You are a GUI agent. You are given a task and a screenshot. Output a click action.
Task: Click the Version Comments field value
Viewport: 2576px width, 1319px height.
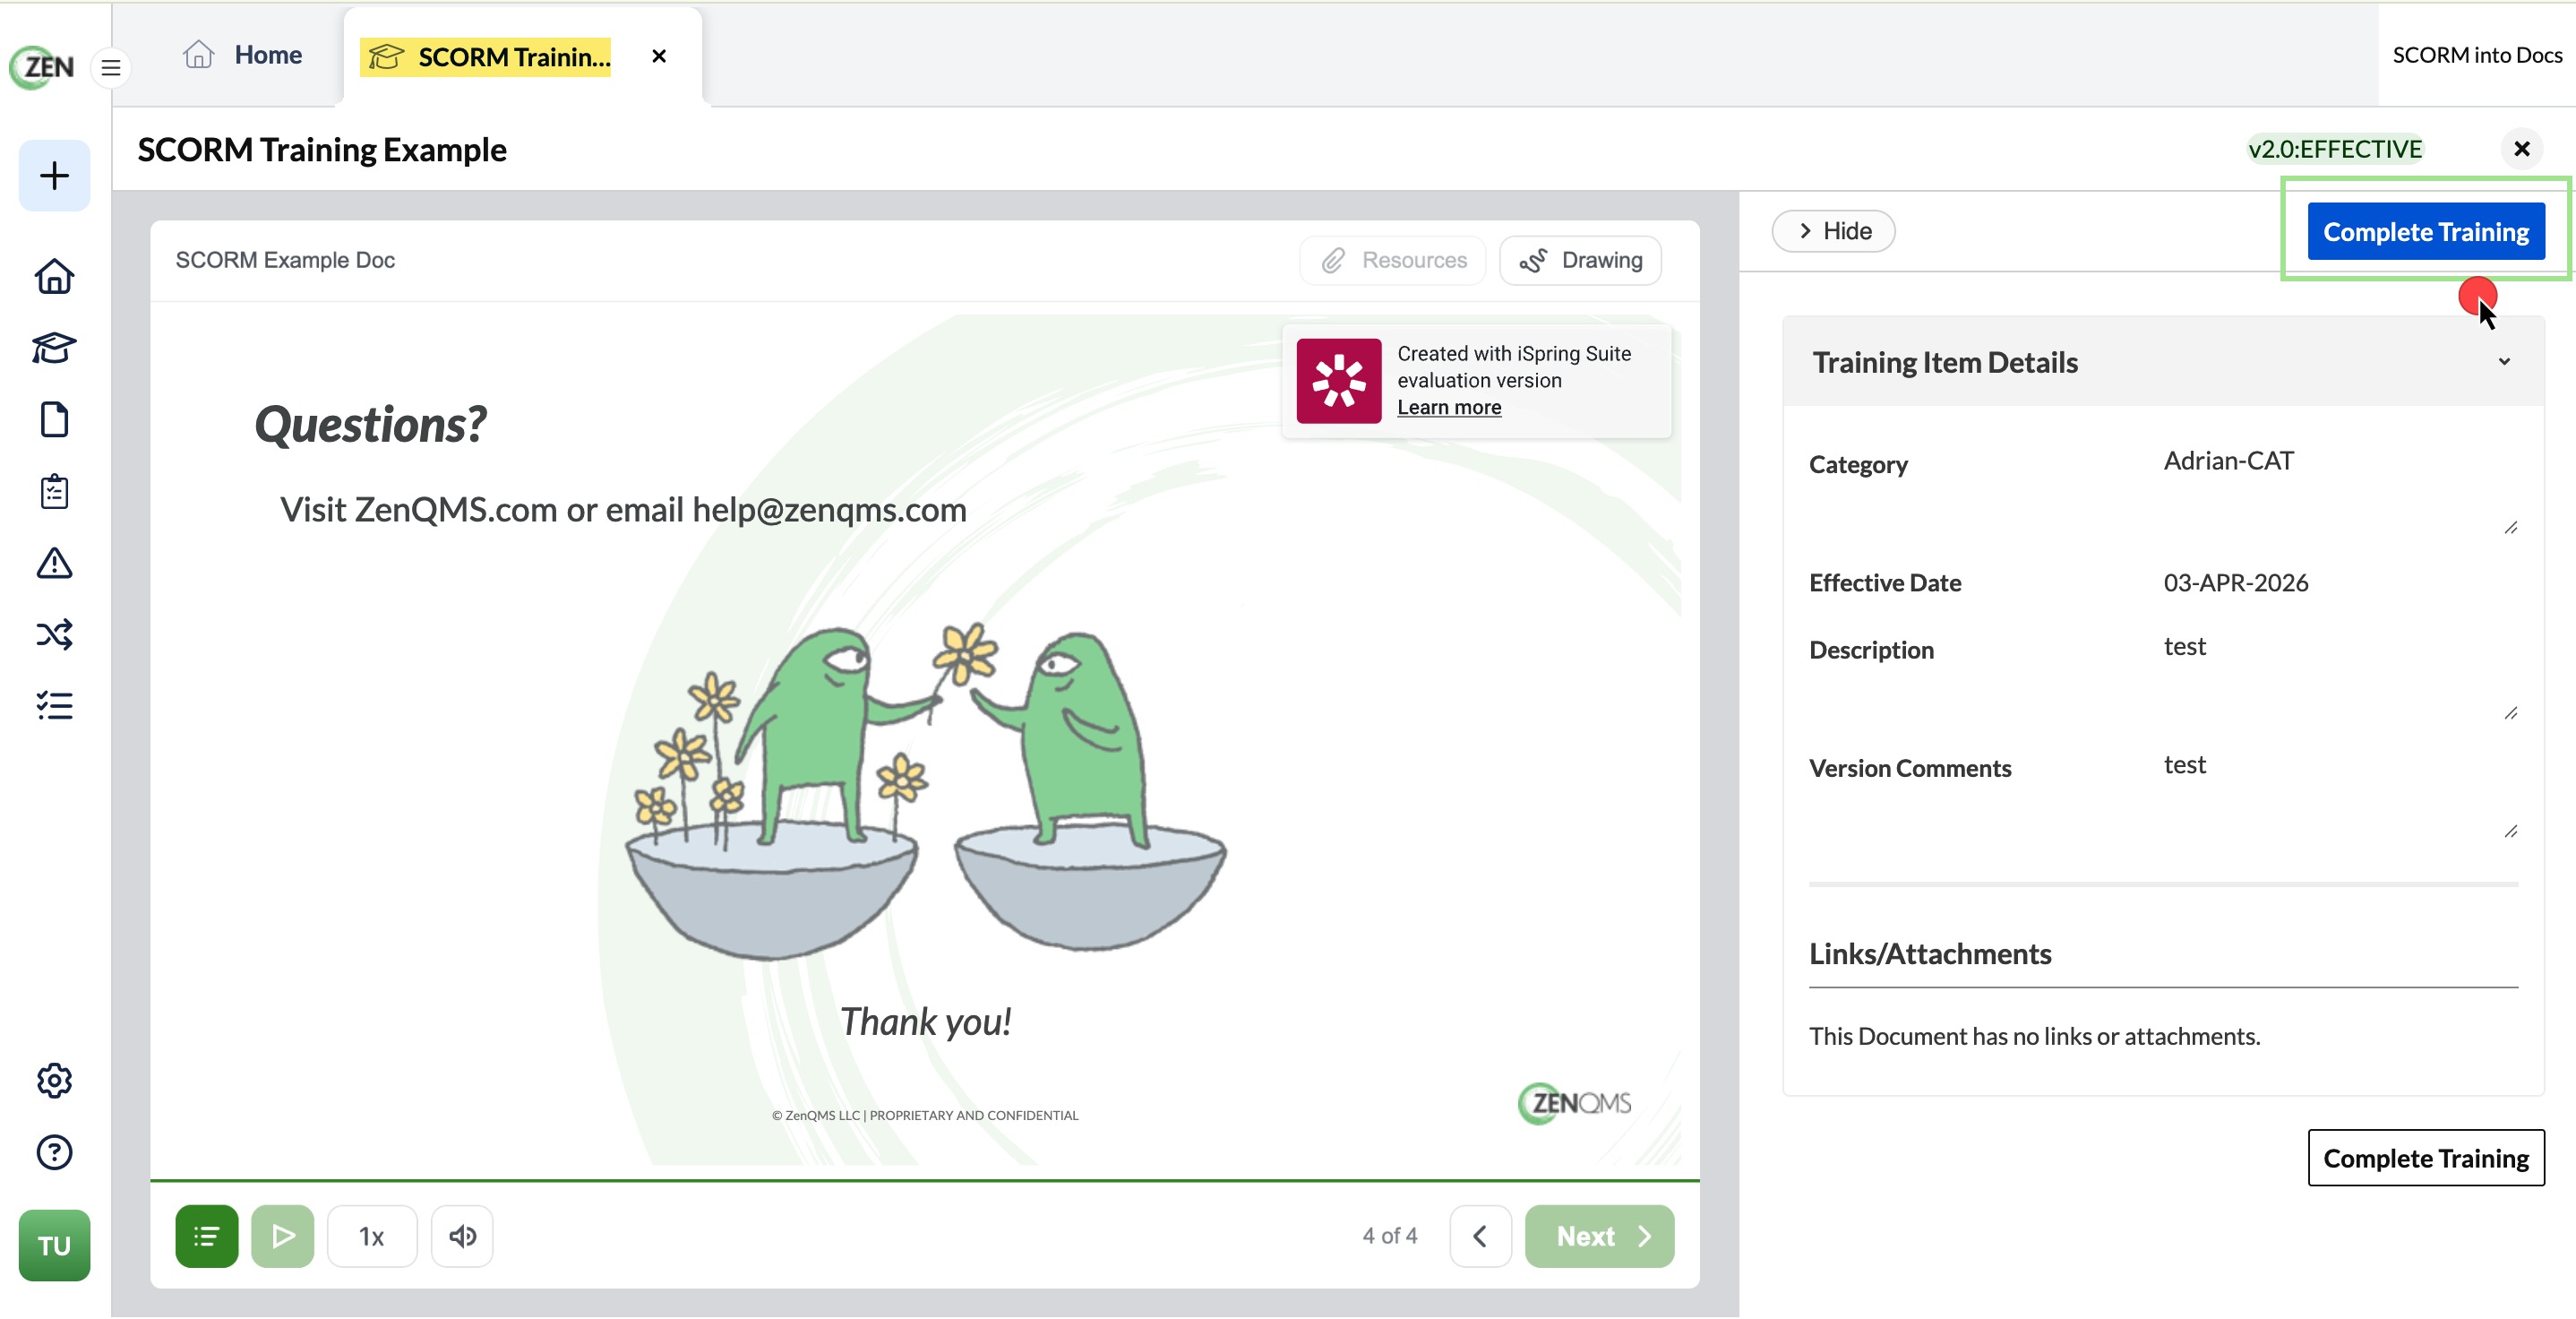click(2184, 764)
